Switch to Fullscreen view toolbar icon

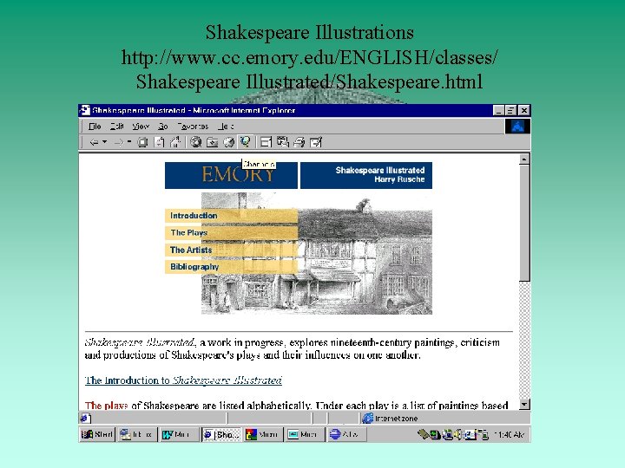coord(266,142)
